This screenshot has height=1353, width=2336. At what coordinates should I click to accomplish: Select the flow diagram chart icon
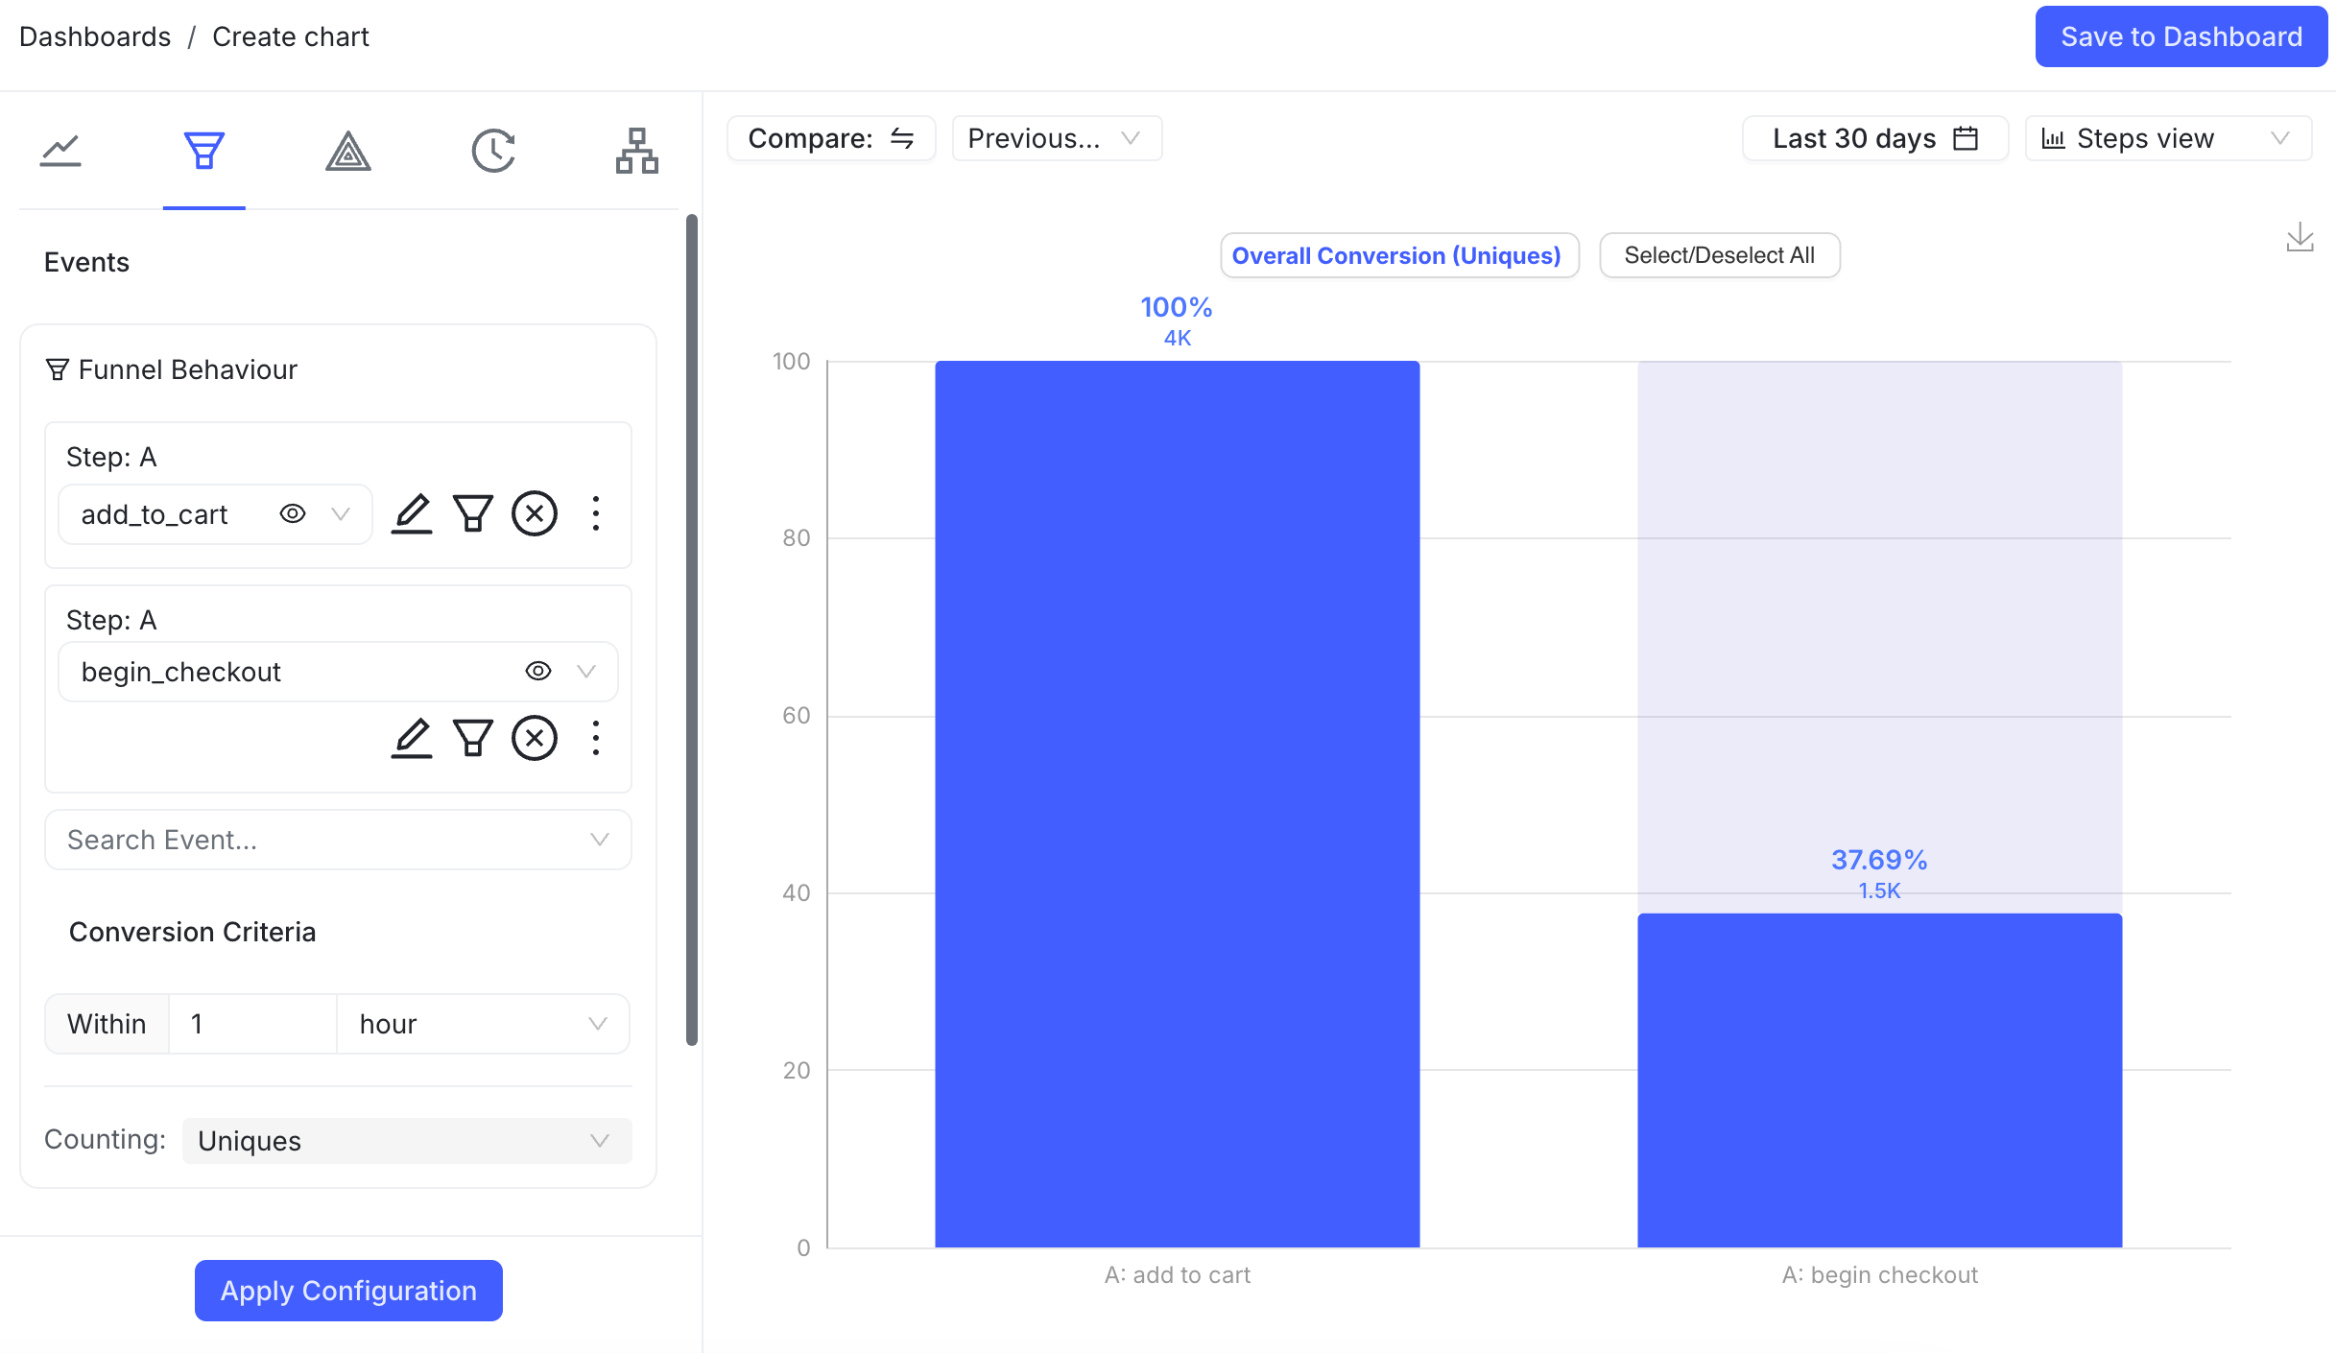tap(636, 150)
